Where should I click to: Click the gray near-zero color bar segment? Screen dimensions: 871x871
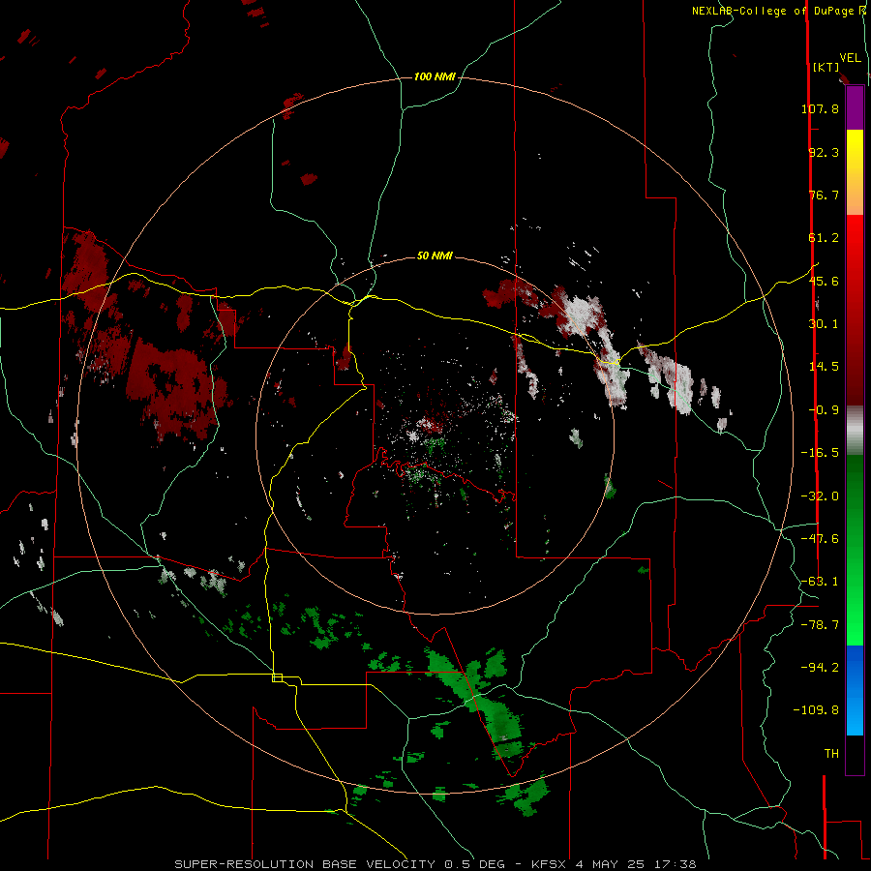pyautogui.click(x=855, y=431)
